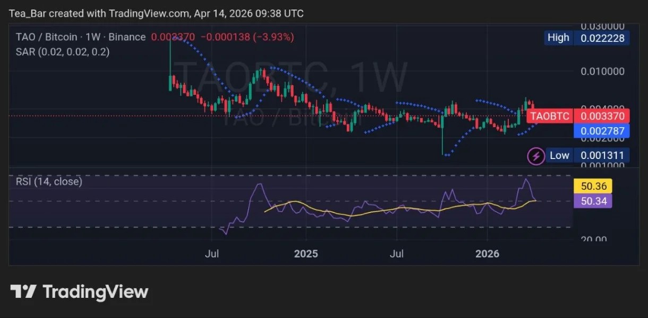Click the red -3.93% change percentage

point(274,37)
